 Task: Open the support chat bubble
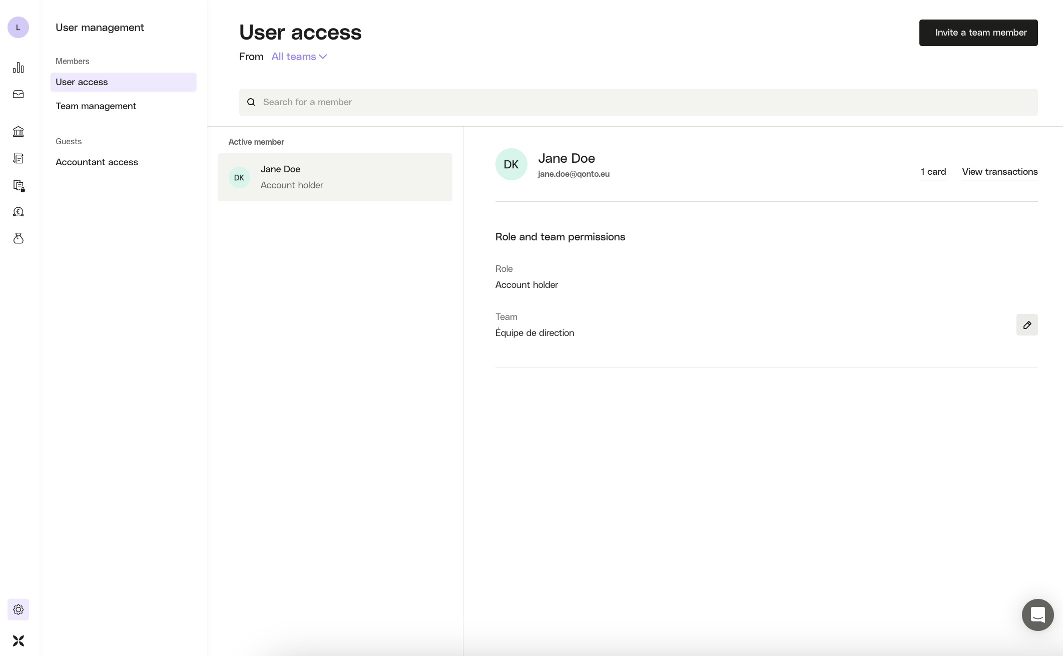click(x=1038, y=615)
